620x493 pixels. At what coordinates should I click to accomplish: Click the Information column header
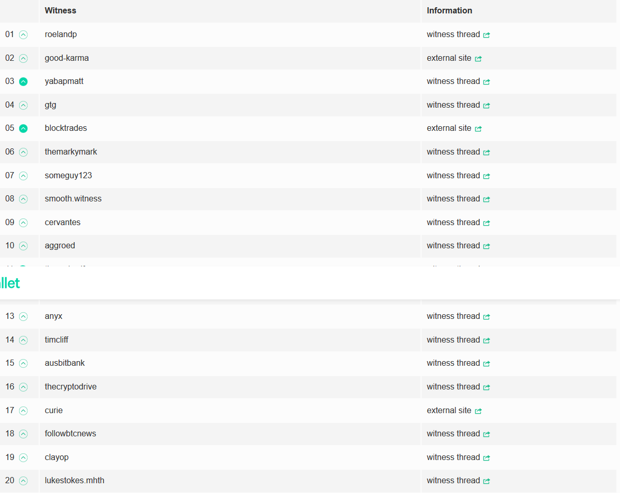coord(449,11)
